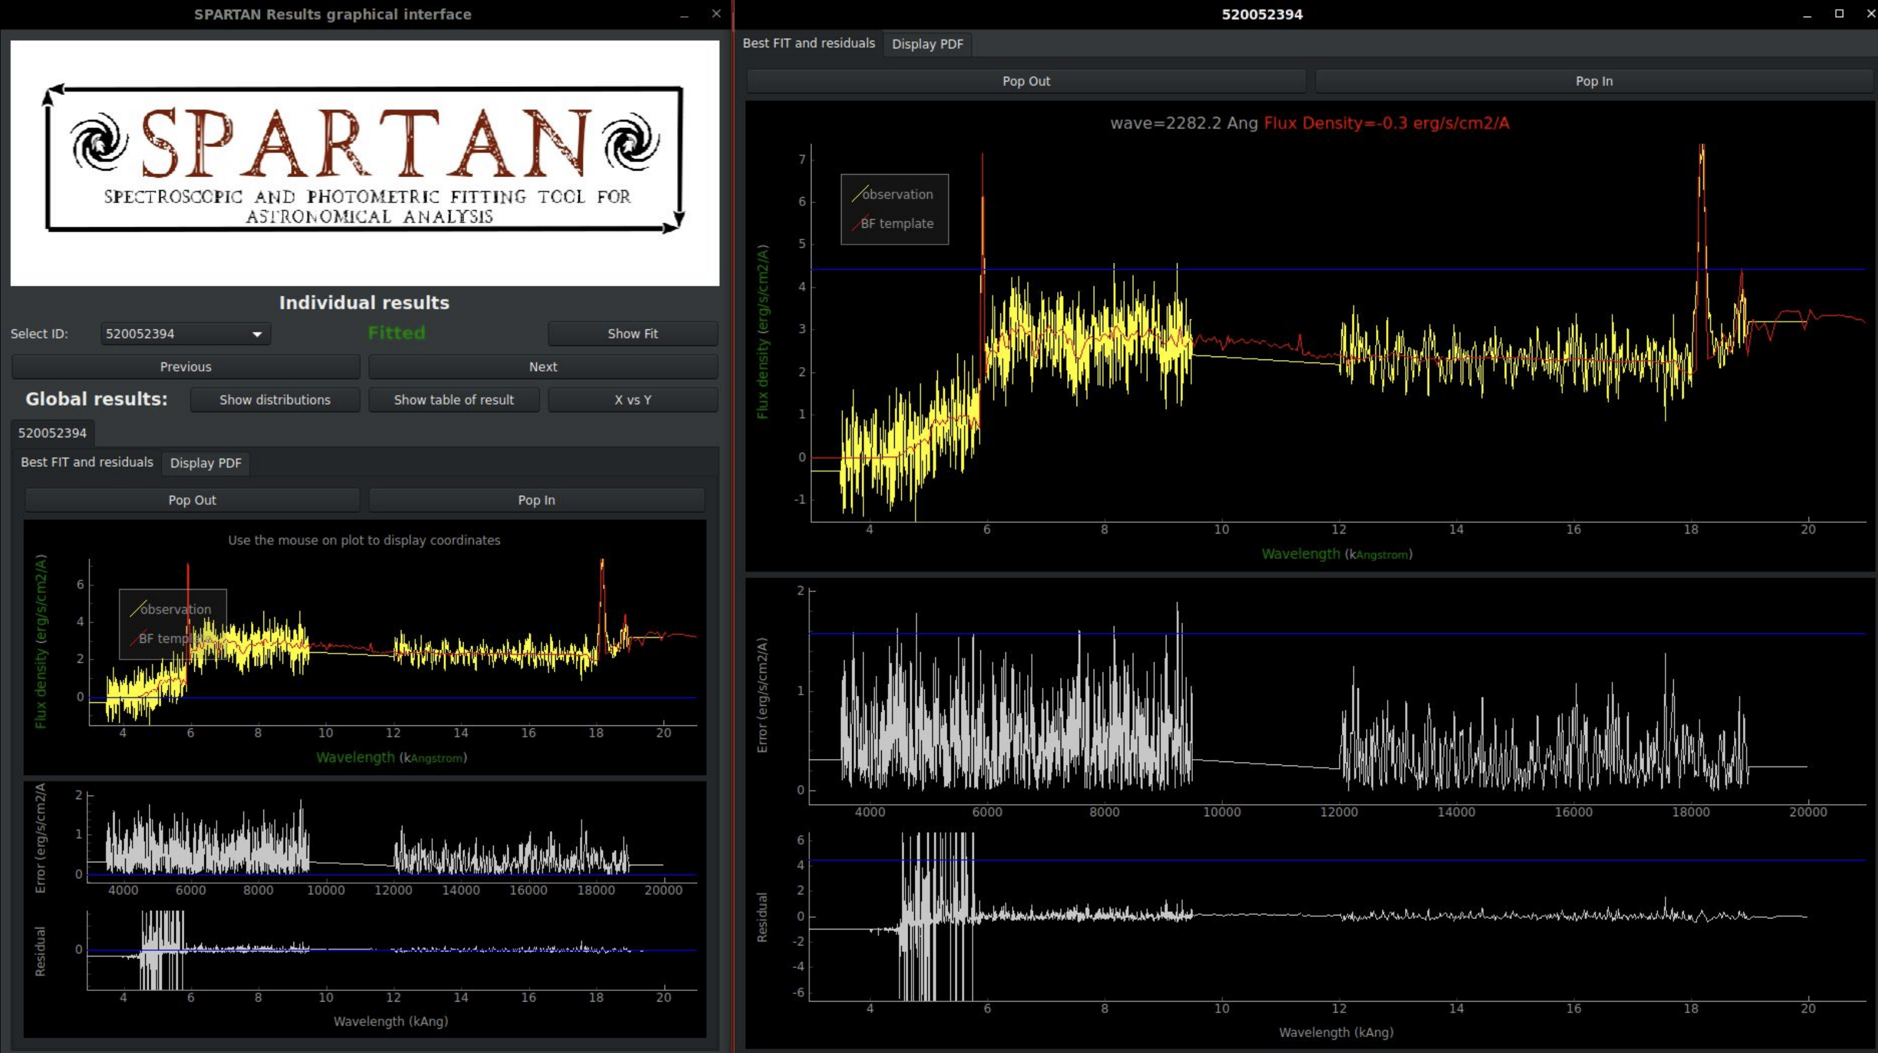Viewport: 1878px width, 1053px height.
Task: Toggle the BF template legend entry
Action: click(896, 224)
